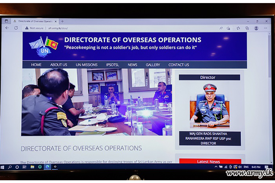
Task: Click the Directorate of Overseas Operations page heading
Action: 81,148
